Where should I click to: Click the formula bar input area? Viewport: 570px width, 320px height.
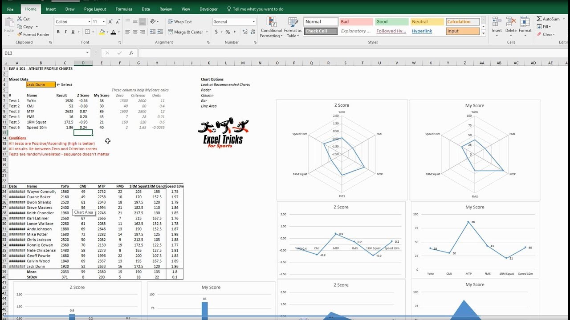coord(354,53)
